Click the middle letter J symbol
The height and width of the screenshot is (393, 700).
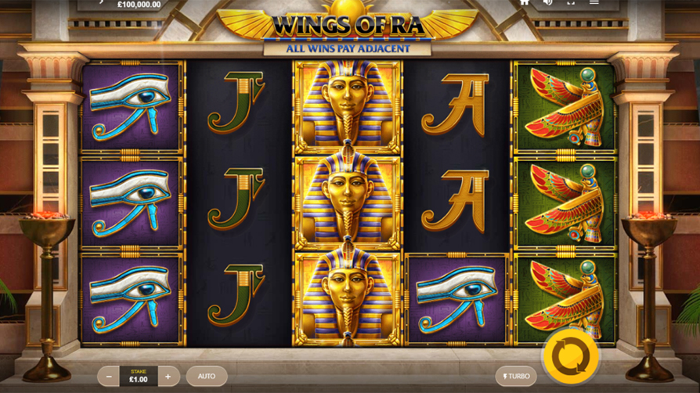[236, 199]
